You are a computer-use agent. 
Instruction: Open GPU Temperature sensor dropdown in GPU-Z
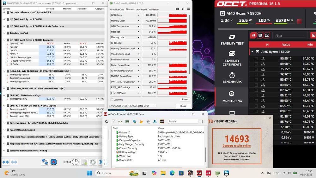[x=138, y=26]
